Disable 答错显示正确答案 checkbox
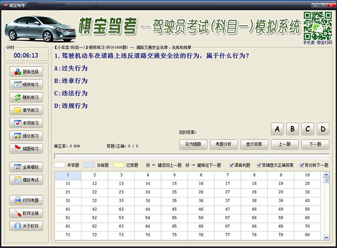 coord(258,165)
